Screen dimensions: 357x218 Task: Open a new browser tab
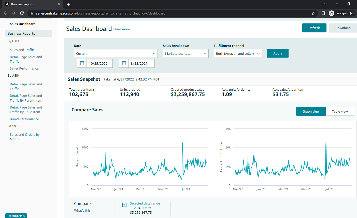tap(69, 4)
